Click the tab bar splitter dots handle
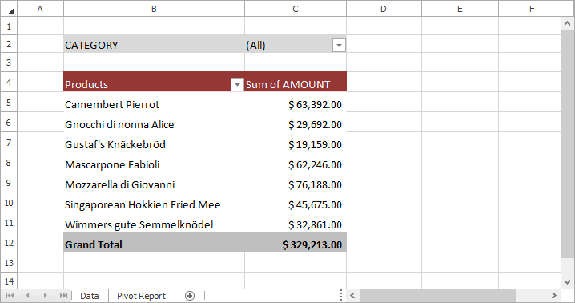Image resolution: width=575 pixels, height=303 pixels. pyautogui.click(x=341, y=295)
